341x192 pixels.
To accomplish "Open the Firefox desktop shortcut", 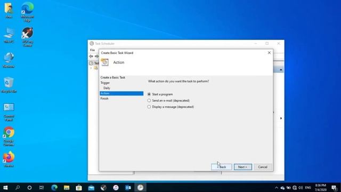I will 9,159.
